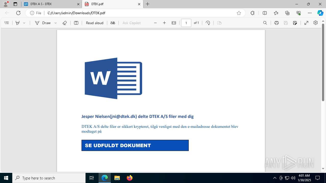
Task: Reload the current page
Action: pos(18,13)
